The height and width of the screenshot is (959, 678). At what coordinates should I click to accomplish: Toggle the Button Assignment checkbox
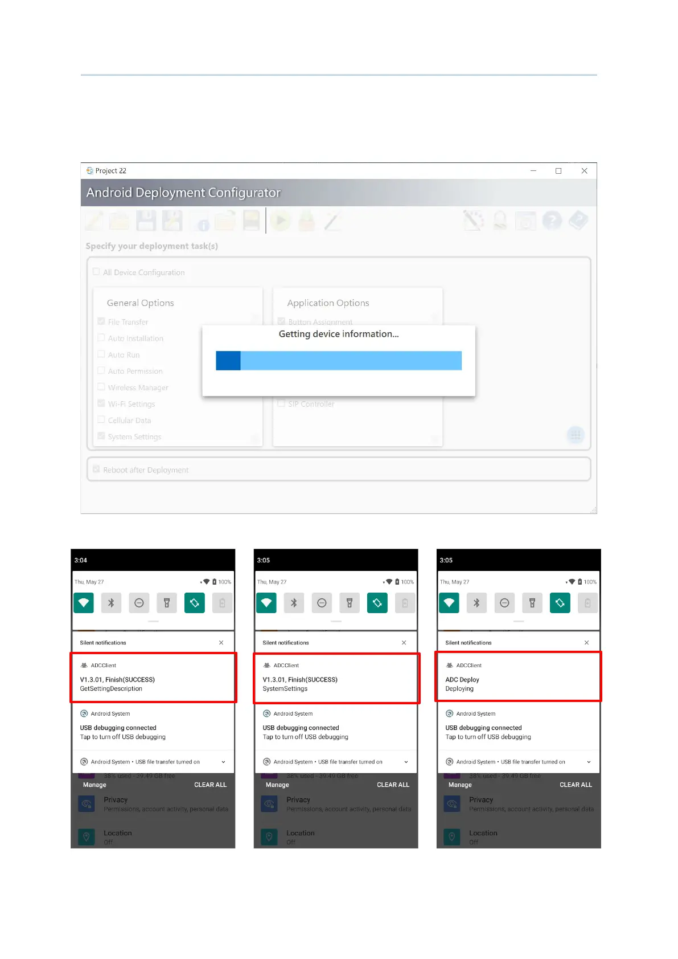point(281,321)
